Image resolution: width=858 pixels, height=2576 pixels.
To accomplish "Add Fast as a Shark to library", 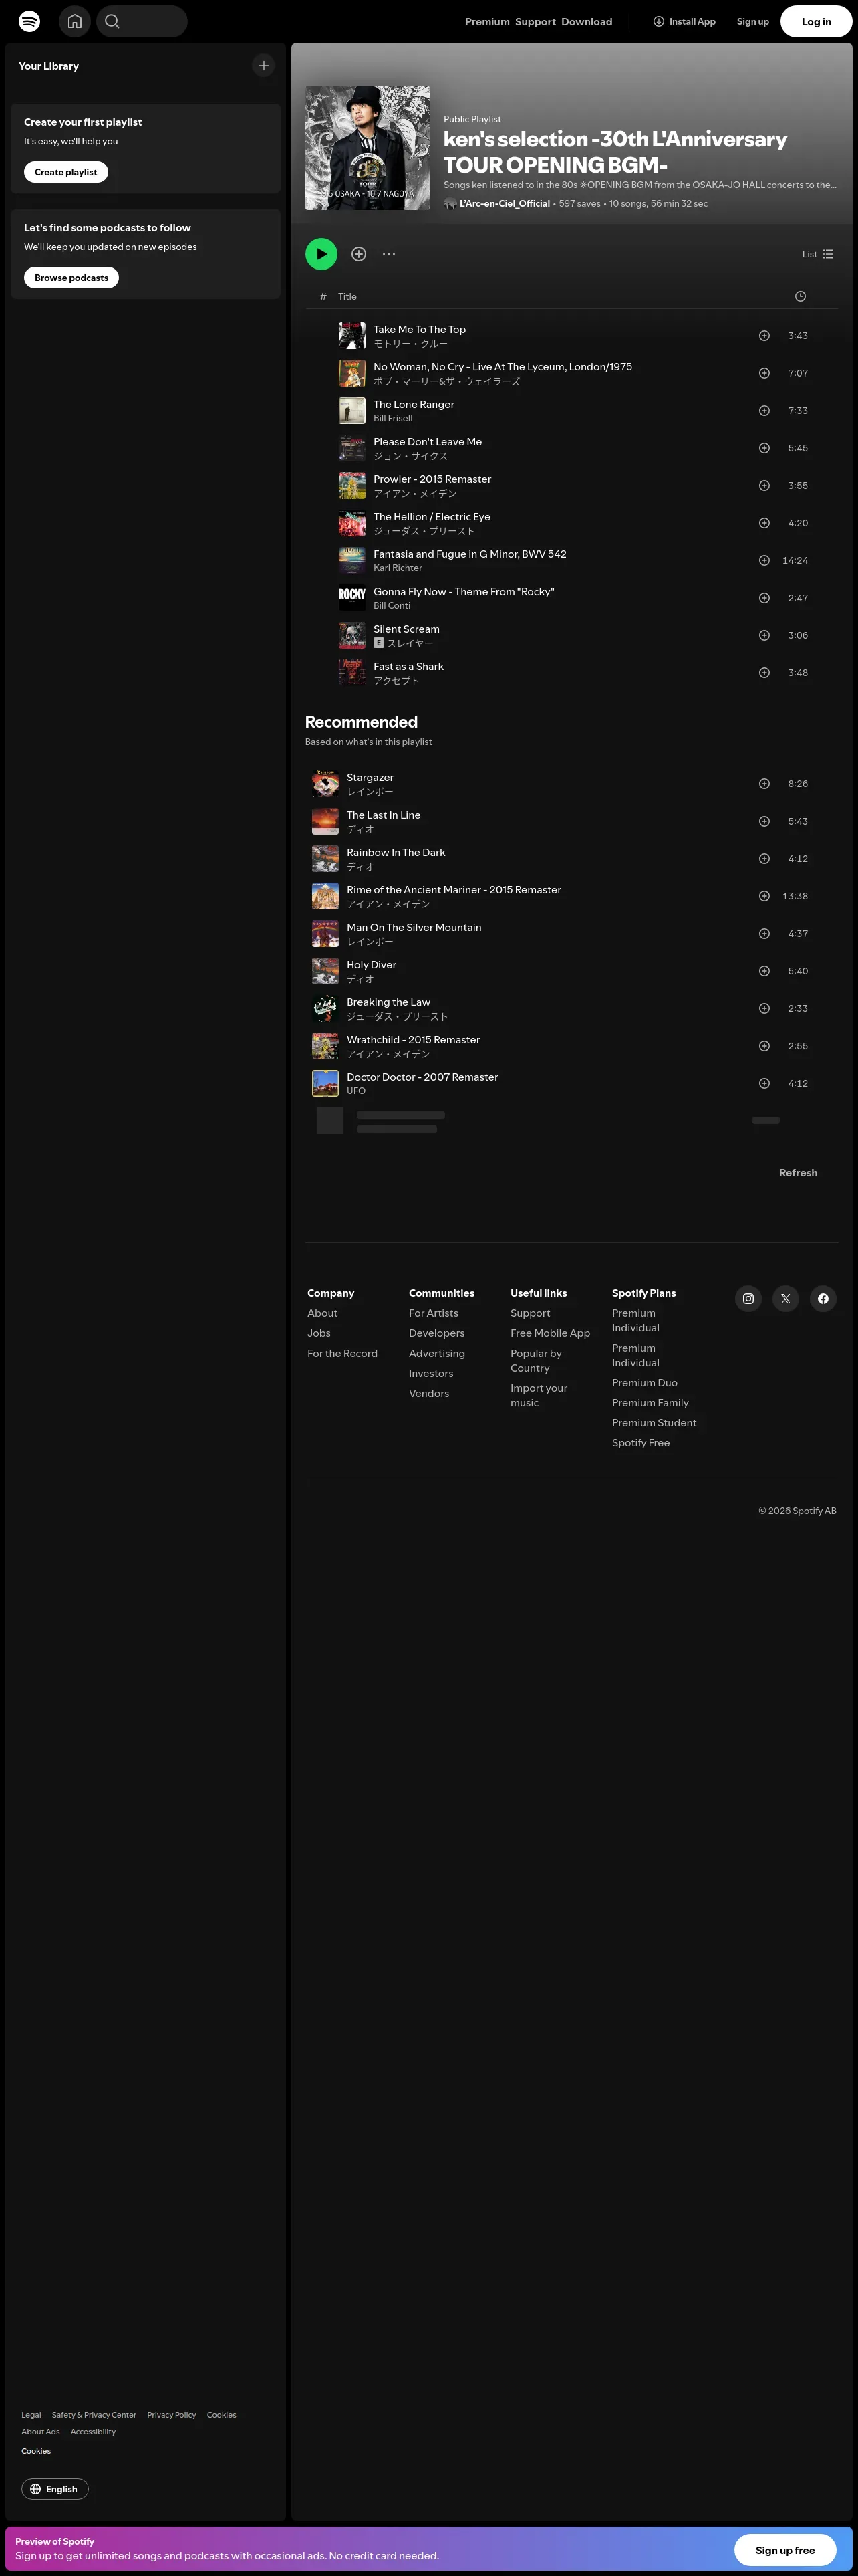I will pos(764,673).
